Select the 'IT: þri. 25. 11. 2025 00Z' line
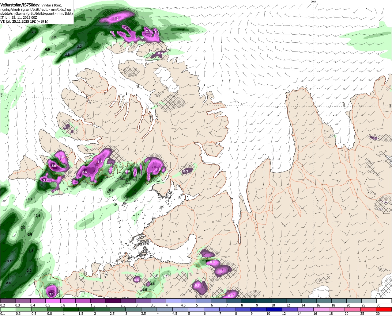This screenshot has width=392, height=316. coord(18,17)
